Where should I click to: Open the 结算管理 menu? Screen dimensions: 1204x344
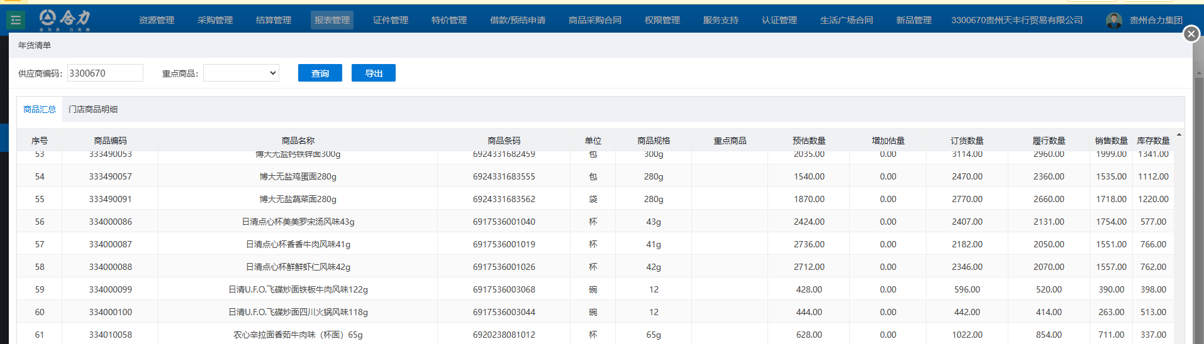point(274,20)
